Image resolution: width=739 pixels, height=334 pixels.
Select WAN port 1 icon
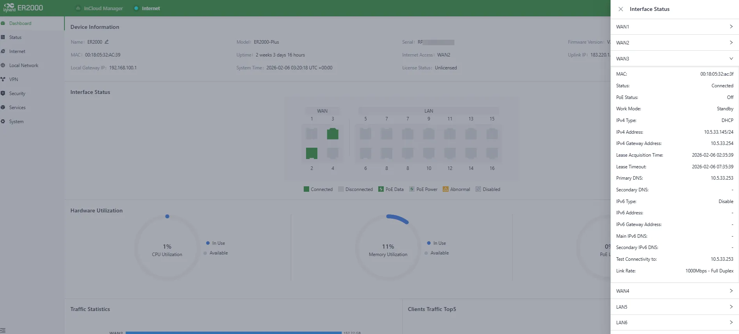312,134
